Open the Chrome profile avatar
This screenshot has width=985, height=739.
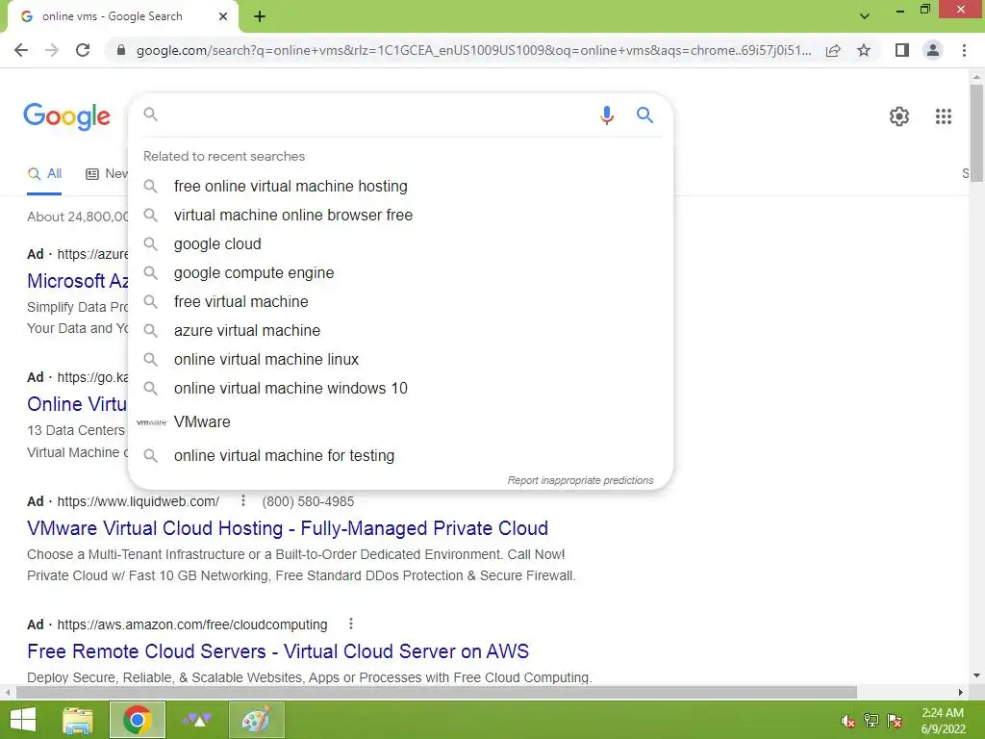[933, 50]
